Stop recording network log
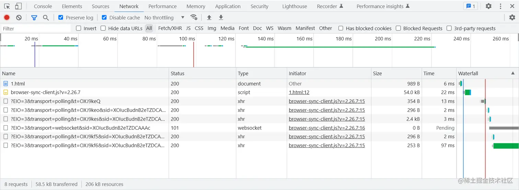This screenshot has width=519, height=190. [7, 17]
